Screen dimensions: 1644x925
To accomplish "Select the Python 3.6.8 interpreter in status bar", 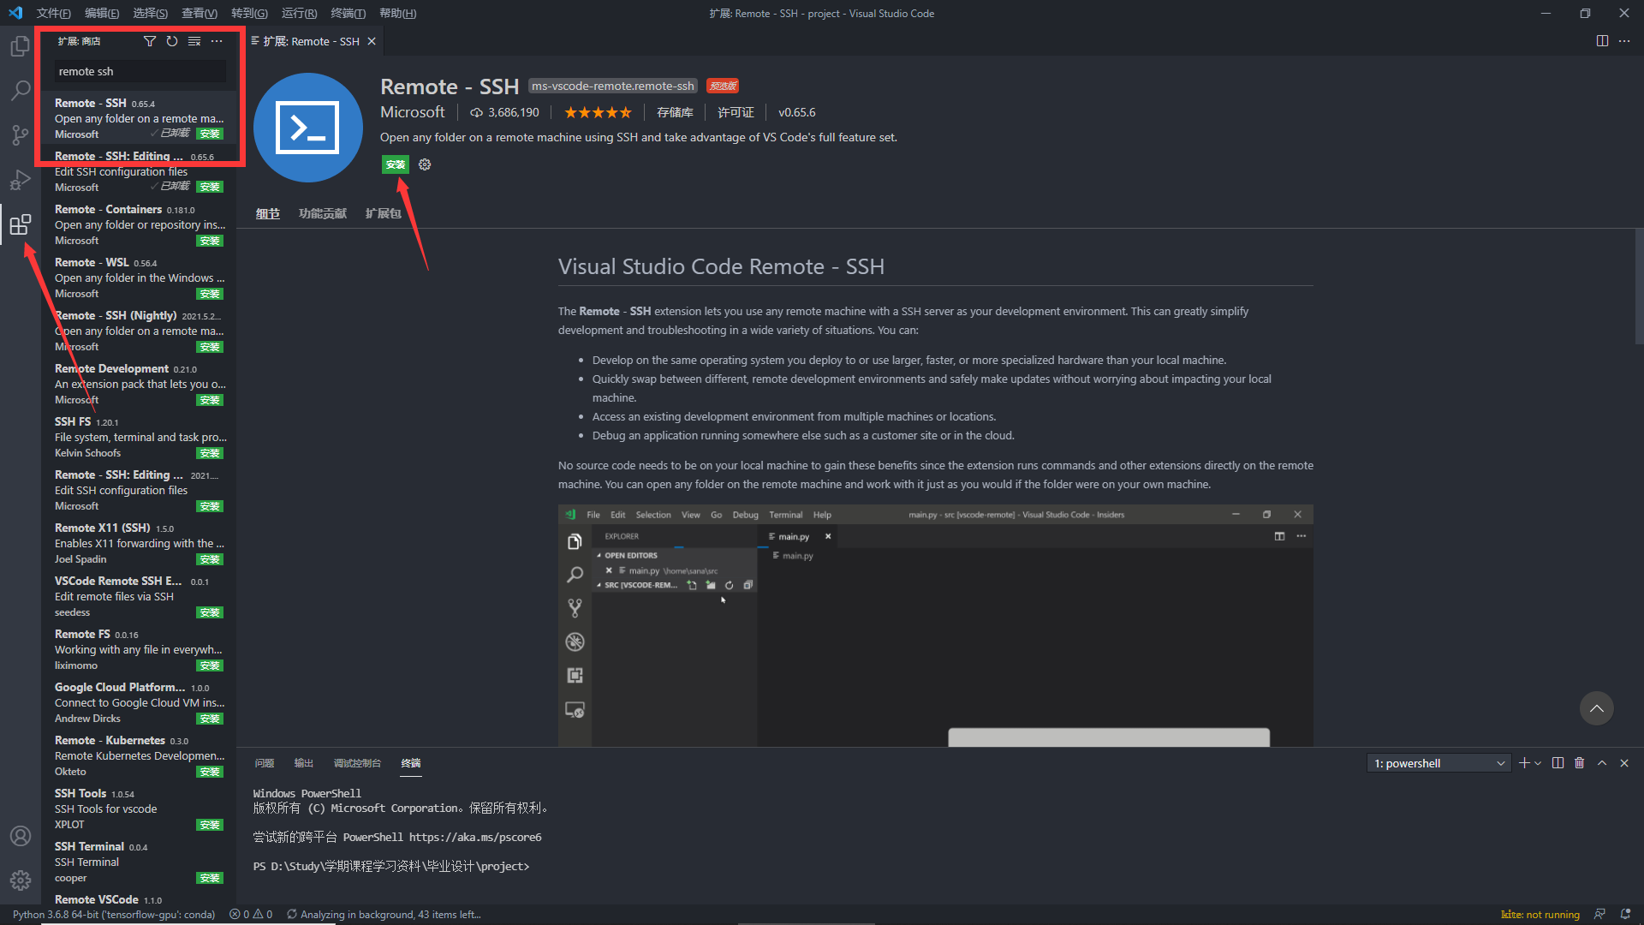I will point(114,915).
